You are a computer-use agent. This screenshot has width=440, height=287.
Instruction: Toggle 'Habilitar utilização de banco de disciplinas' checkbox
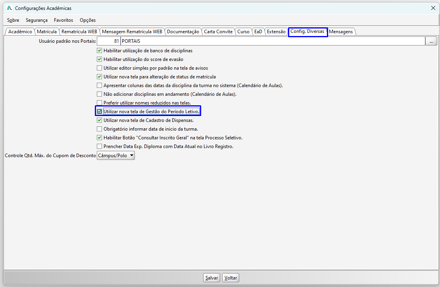tap(99, 51)
